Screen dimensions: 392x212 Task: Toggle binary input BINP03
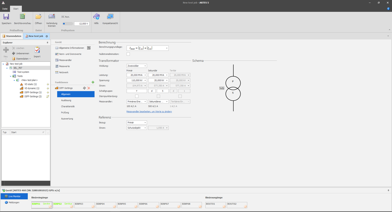click(85, 205)
